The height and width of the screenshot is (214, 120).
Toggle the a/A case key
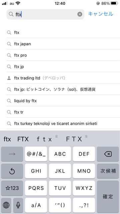[36, 205]
